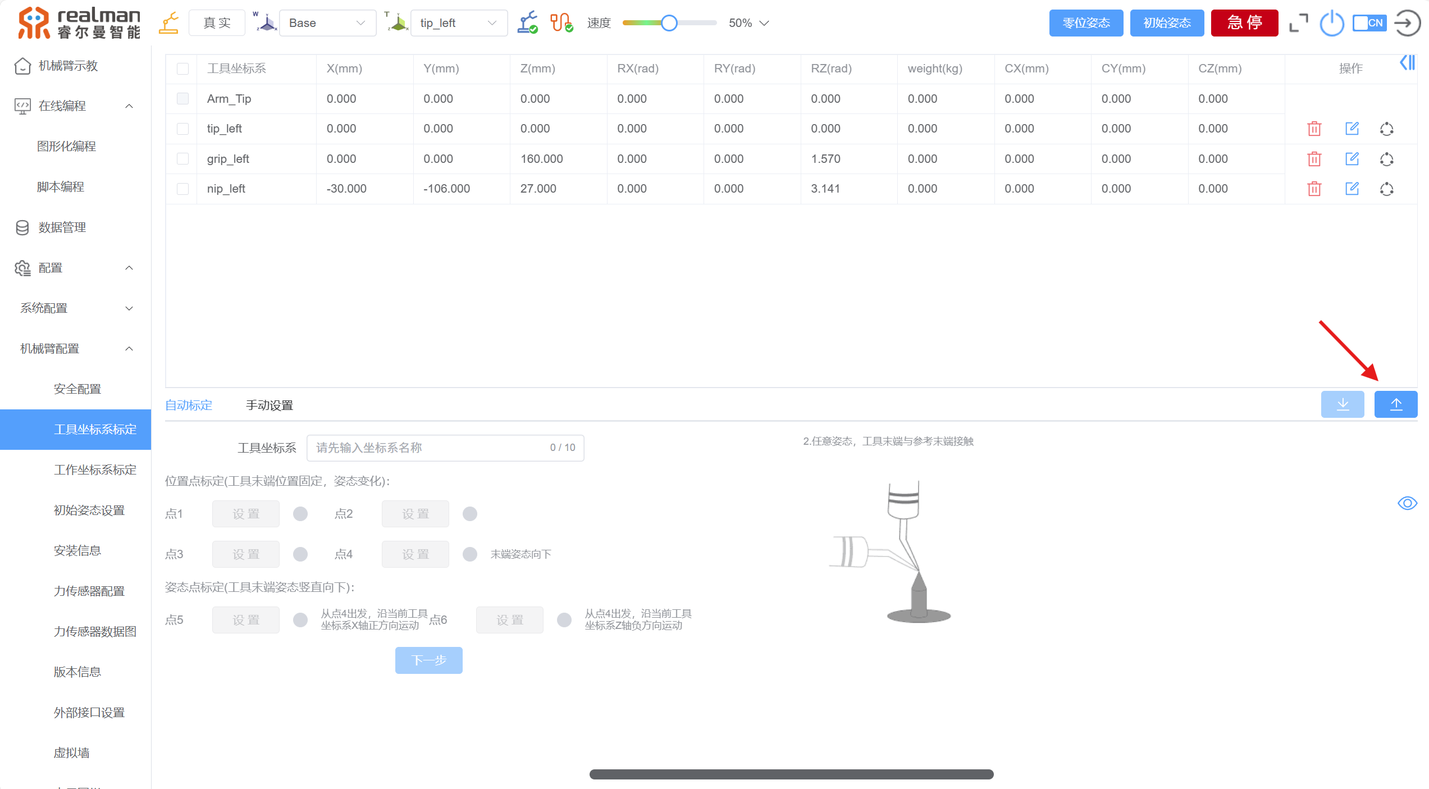
Task: Open 工作坐标系标定 in the sidebar
Action: 95,470
